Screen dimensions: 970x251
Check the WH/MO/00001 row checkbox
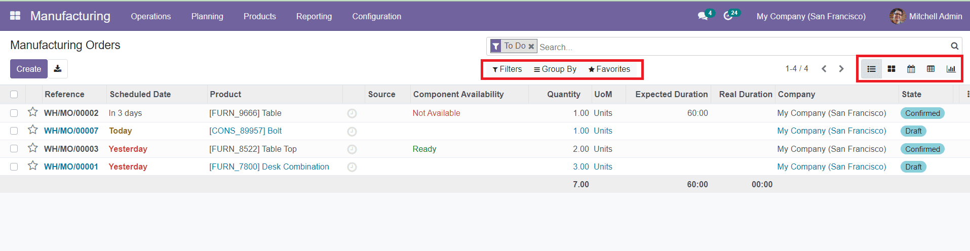point(14,166)
